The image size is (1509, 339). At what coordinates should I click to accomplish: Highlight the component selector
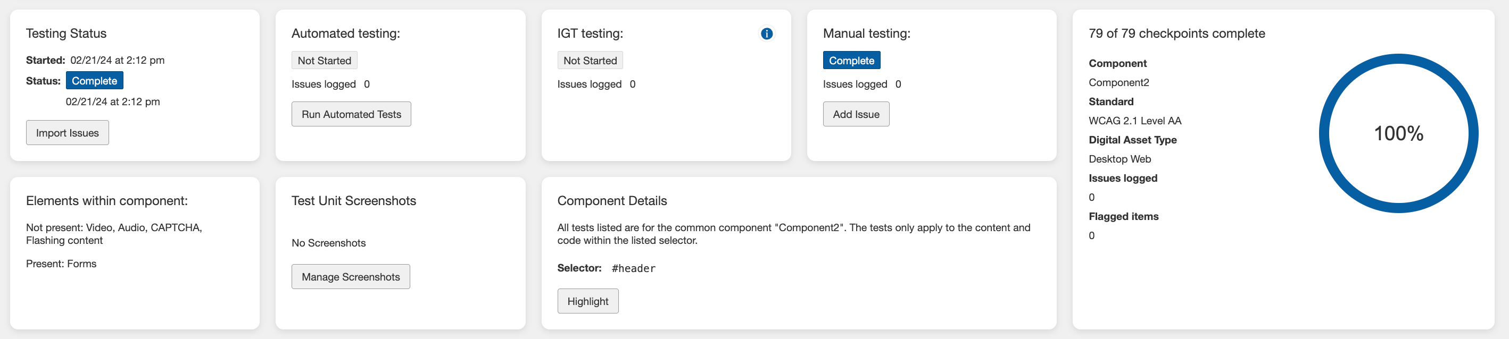[587, 302]
